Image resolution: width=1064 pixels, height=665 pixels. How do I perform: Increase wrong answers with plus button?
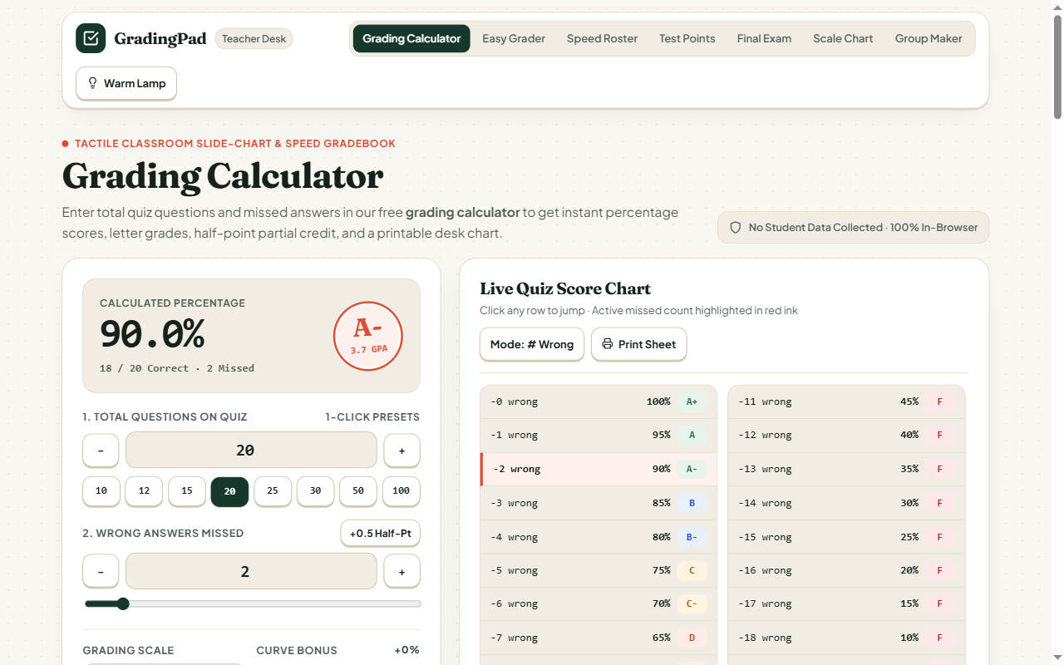tap(401, 572)
